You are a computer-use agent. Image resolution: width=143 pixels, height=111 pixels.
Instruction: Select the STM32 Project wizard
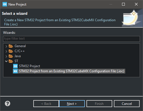29,66
